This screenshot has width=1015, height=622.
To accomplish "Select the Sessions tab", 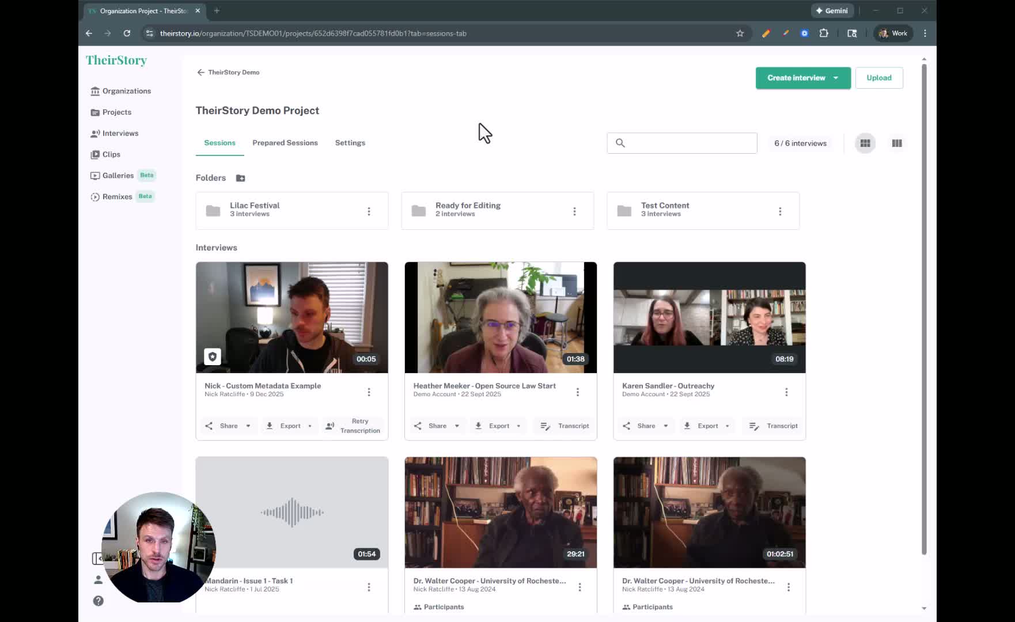I will (x=219, y=143).
